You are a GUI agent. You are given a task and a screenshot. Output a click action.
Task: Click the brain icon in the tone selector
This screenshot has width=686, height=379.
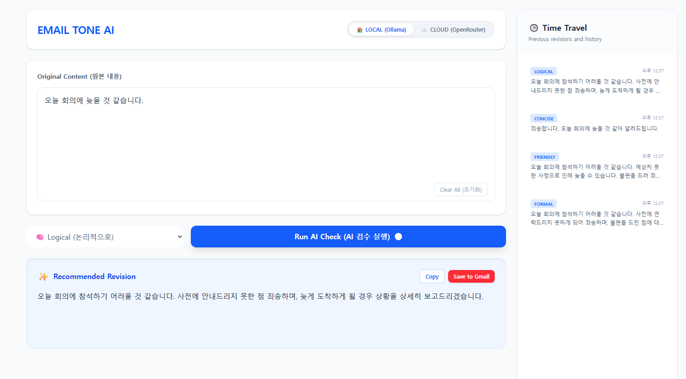[x=40, y=237]
